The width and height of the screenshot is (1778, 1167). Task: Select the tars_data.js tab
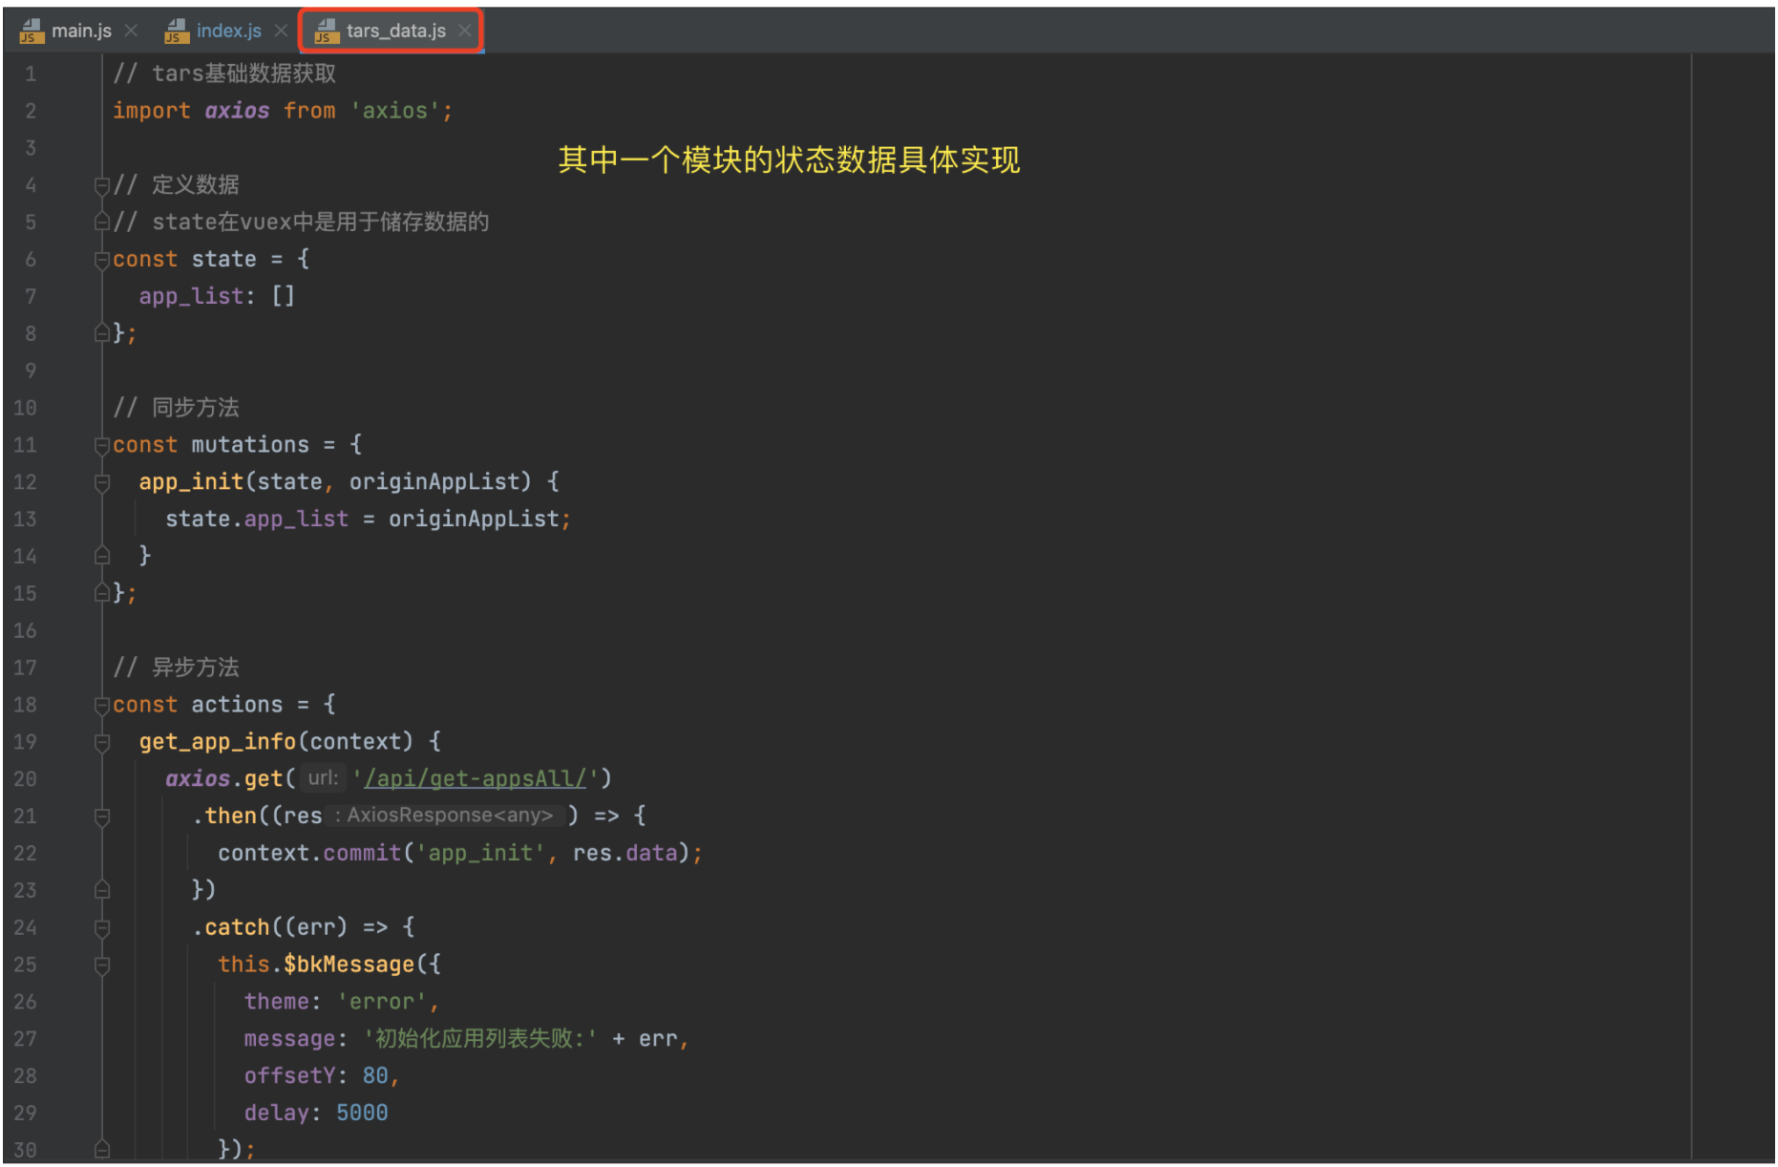(x=395, y=31)
